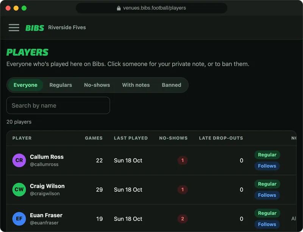Image resolution: width=303 pixels, height=232 pixels.
Task: Click the Riverside Fives venue name
Action: point(67,27)
